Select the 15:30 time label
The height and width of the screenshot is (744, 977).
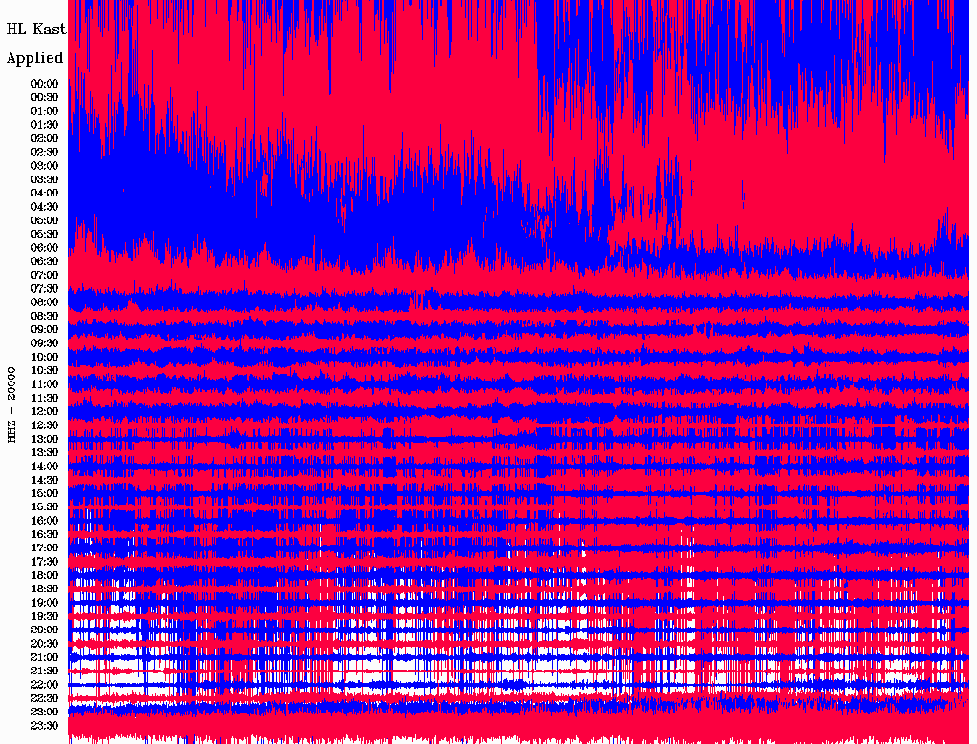point(45,507)
